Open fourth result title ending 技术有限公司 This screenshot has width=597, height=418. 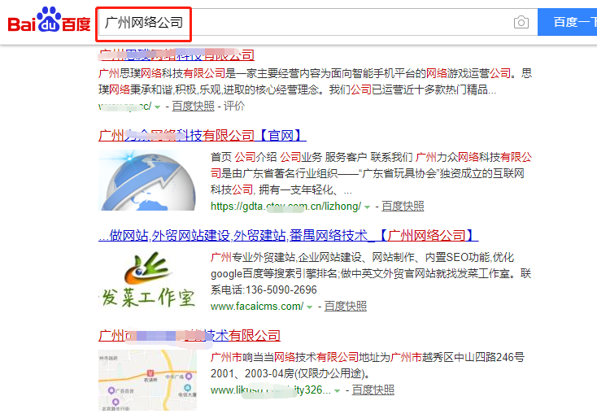(x=190, y=335)
